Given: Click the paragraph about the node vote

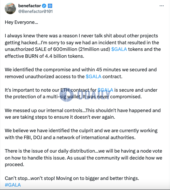Looking at the screenshot, I should (83, 158).
